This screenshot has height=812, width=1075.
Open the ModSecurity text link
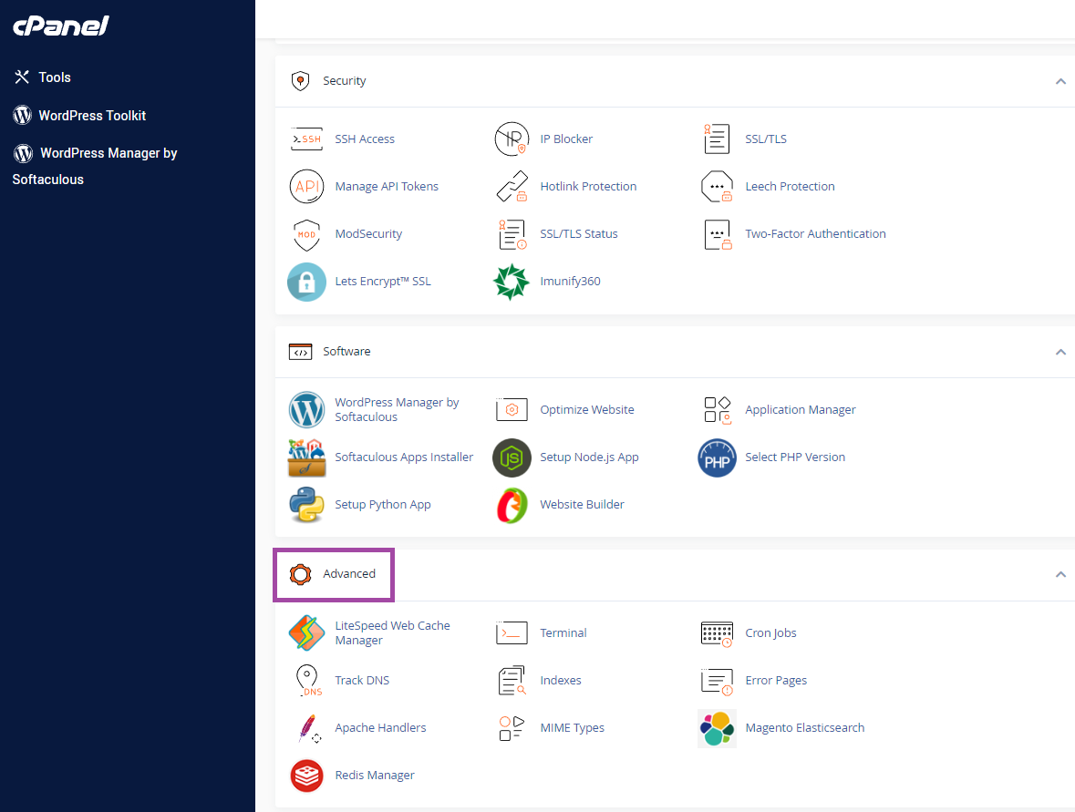tap(368, 233)
